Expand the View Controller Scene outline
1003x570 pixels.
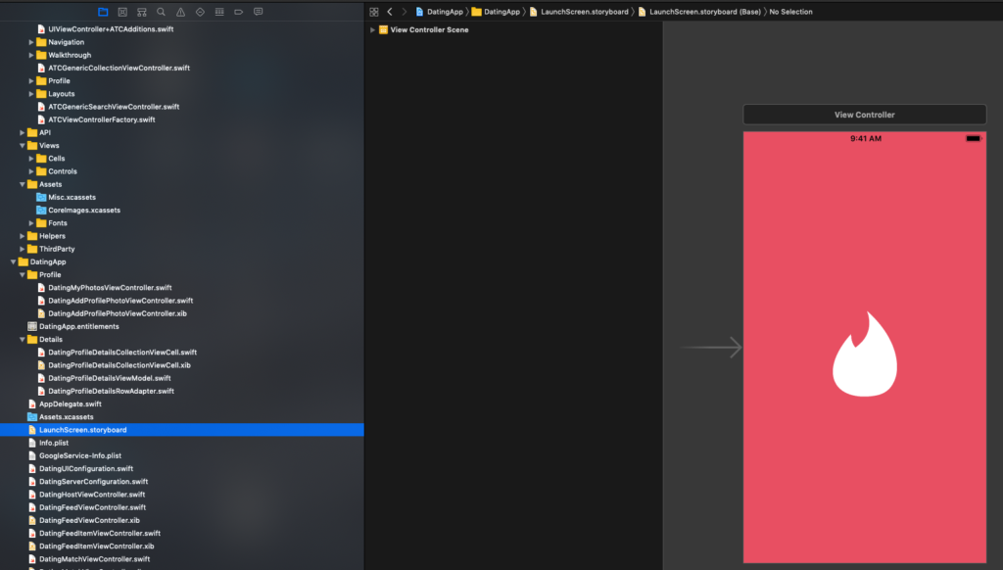[372, 30]
